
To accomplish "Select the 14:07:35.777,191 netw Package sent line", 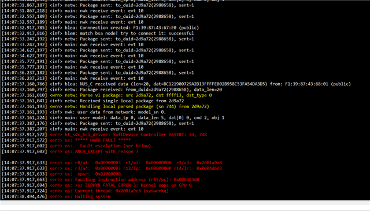I will tap(98, 61).
